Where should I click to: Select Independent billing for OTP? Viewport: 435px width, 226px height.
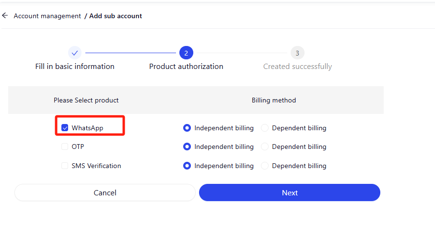(187, 147)
